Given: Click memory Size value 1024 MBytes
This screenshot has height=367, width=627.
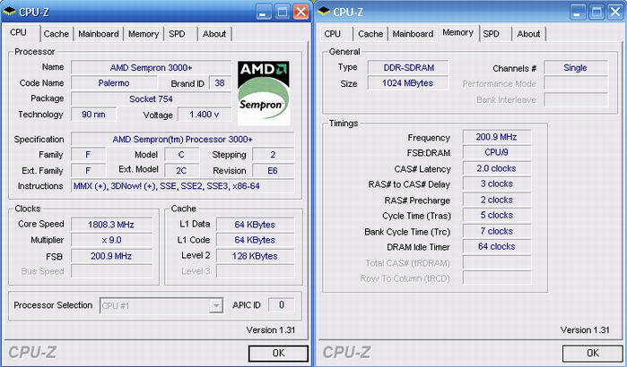Looking at the screenshot, I should (x=408, y=83).
